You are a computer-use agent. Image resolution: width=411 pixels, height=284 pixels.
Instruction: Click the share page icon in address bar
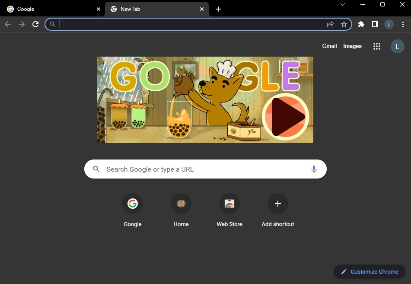330,24
